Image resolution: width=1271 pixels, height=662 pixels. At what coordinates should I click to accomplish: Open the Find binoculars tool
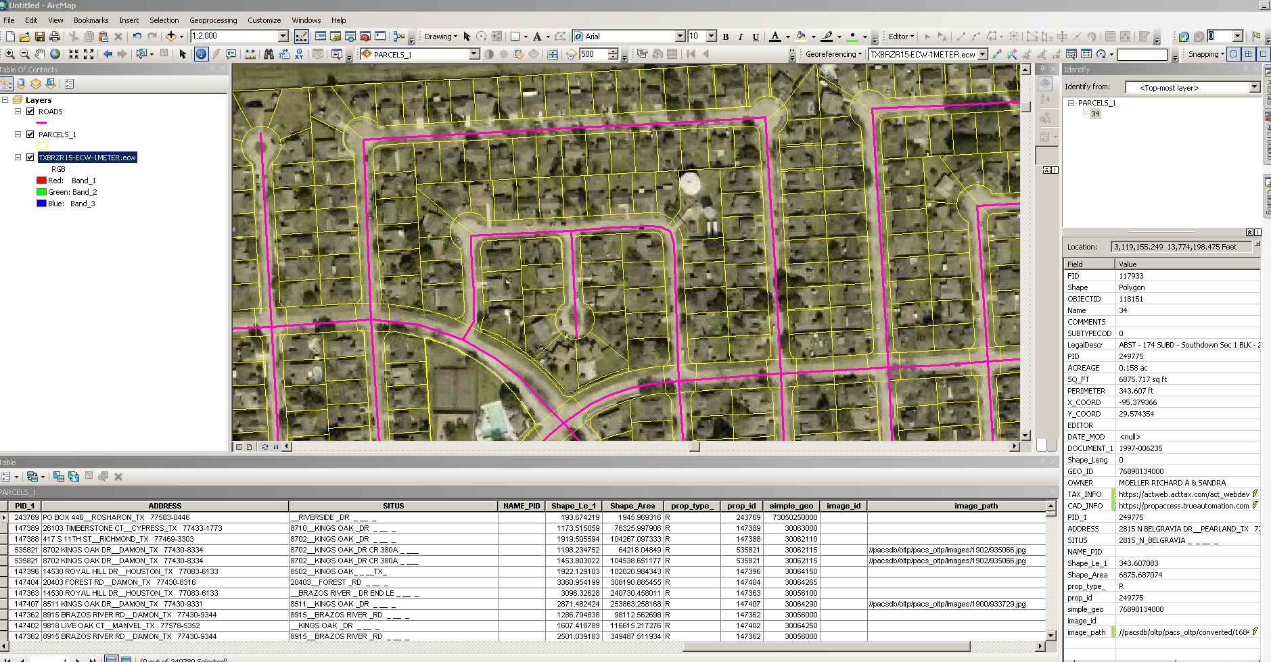tap(269, 54)
